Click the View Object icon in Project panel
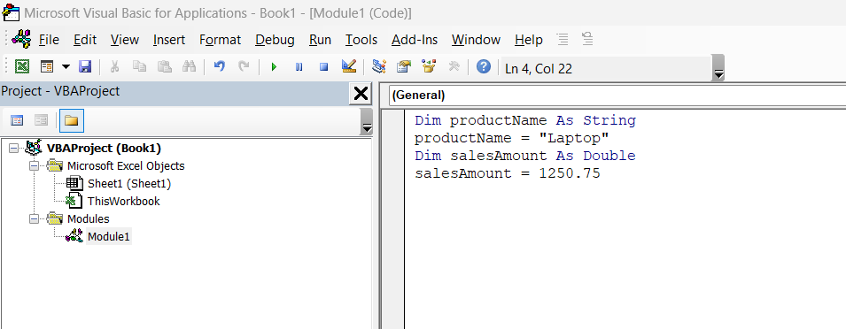Viewport: 846px width, 329px height. pyautogui.click(x=42, y=120)
